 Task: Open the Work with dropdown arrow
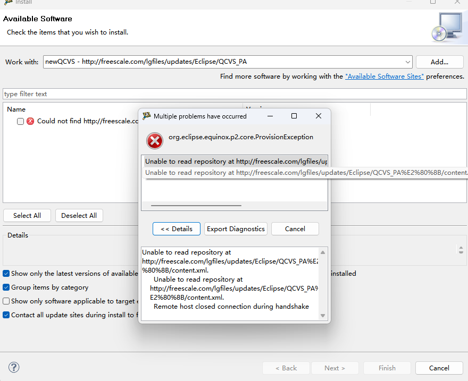(x=408, y=62)
